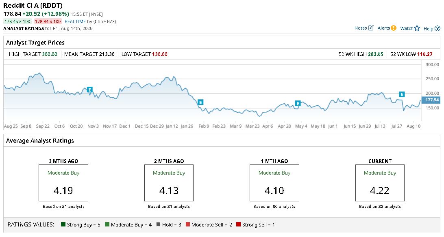The height and width of the screenshot is (237, 444).
Task: Open the Help question mark icon
Action: click(437, 28)
